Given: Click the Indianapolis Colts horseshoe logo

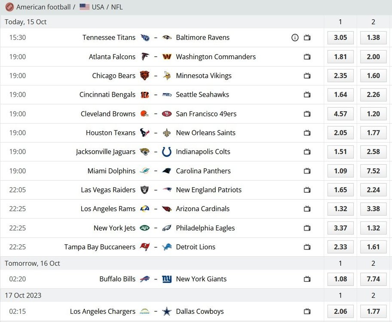Looking at the screenshot, I should [x=167, y=152].
